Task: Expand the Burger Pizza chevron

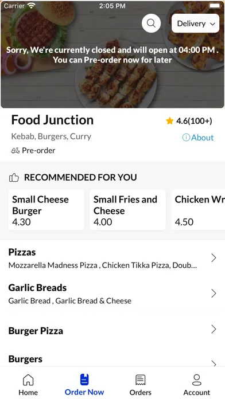Action: (x=214, y=329)
